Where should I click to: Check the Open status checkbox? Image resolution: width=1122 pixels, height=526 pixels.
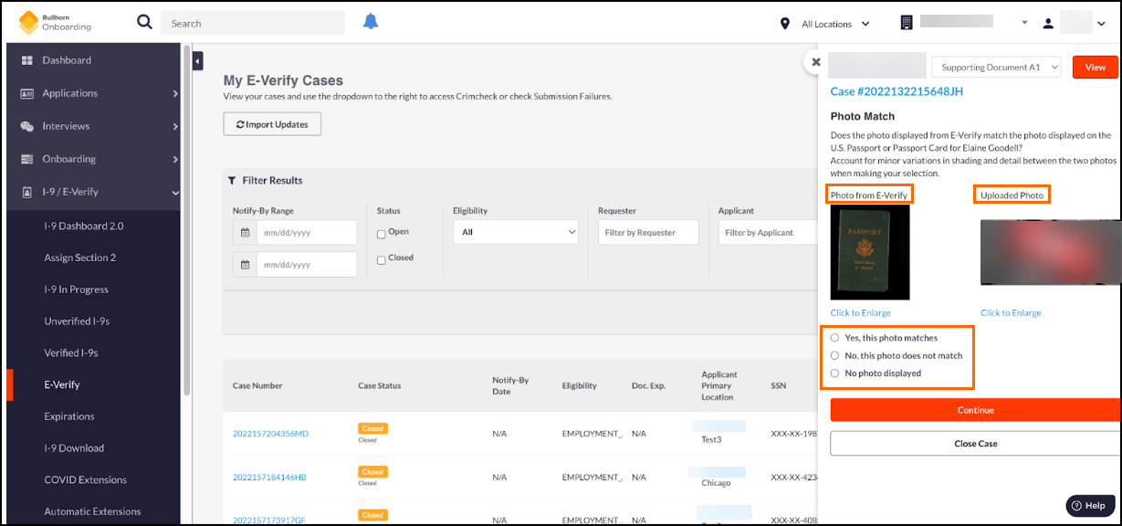point(381,234)
